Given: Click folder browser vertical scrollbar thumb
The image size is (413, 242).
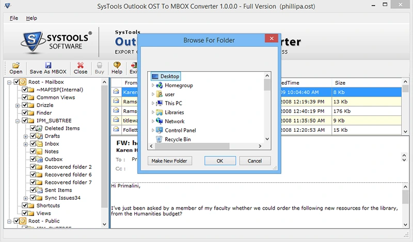Looking at the screenshot, I should 267,85.
